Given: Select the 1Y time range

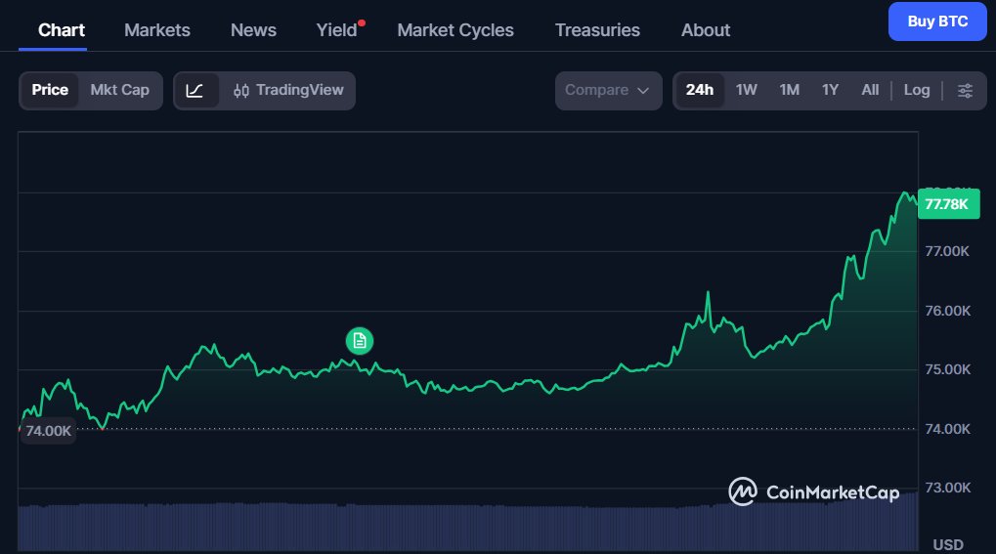Looking at the screenshot, I should click(830, 90).
